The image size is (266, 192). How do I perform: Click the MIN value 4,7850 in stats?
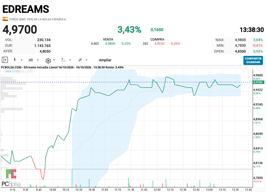[x=240, y=46]
